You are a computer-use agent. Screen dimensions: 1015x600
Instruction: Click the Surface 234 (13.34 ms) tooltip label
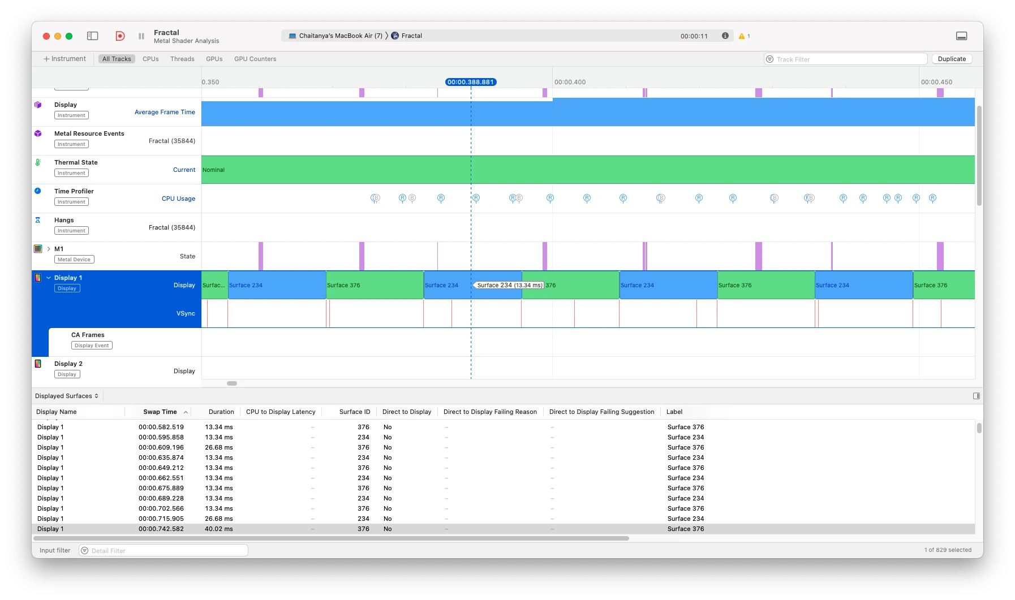point(509,285)
